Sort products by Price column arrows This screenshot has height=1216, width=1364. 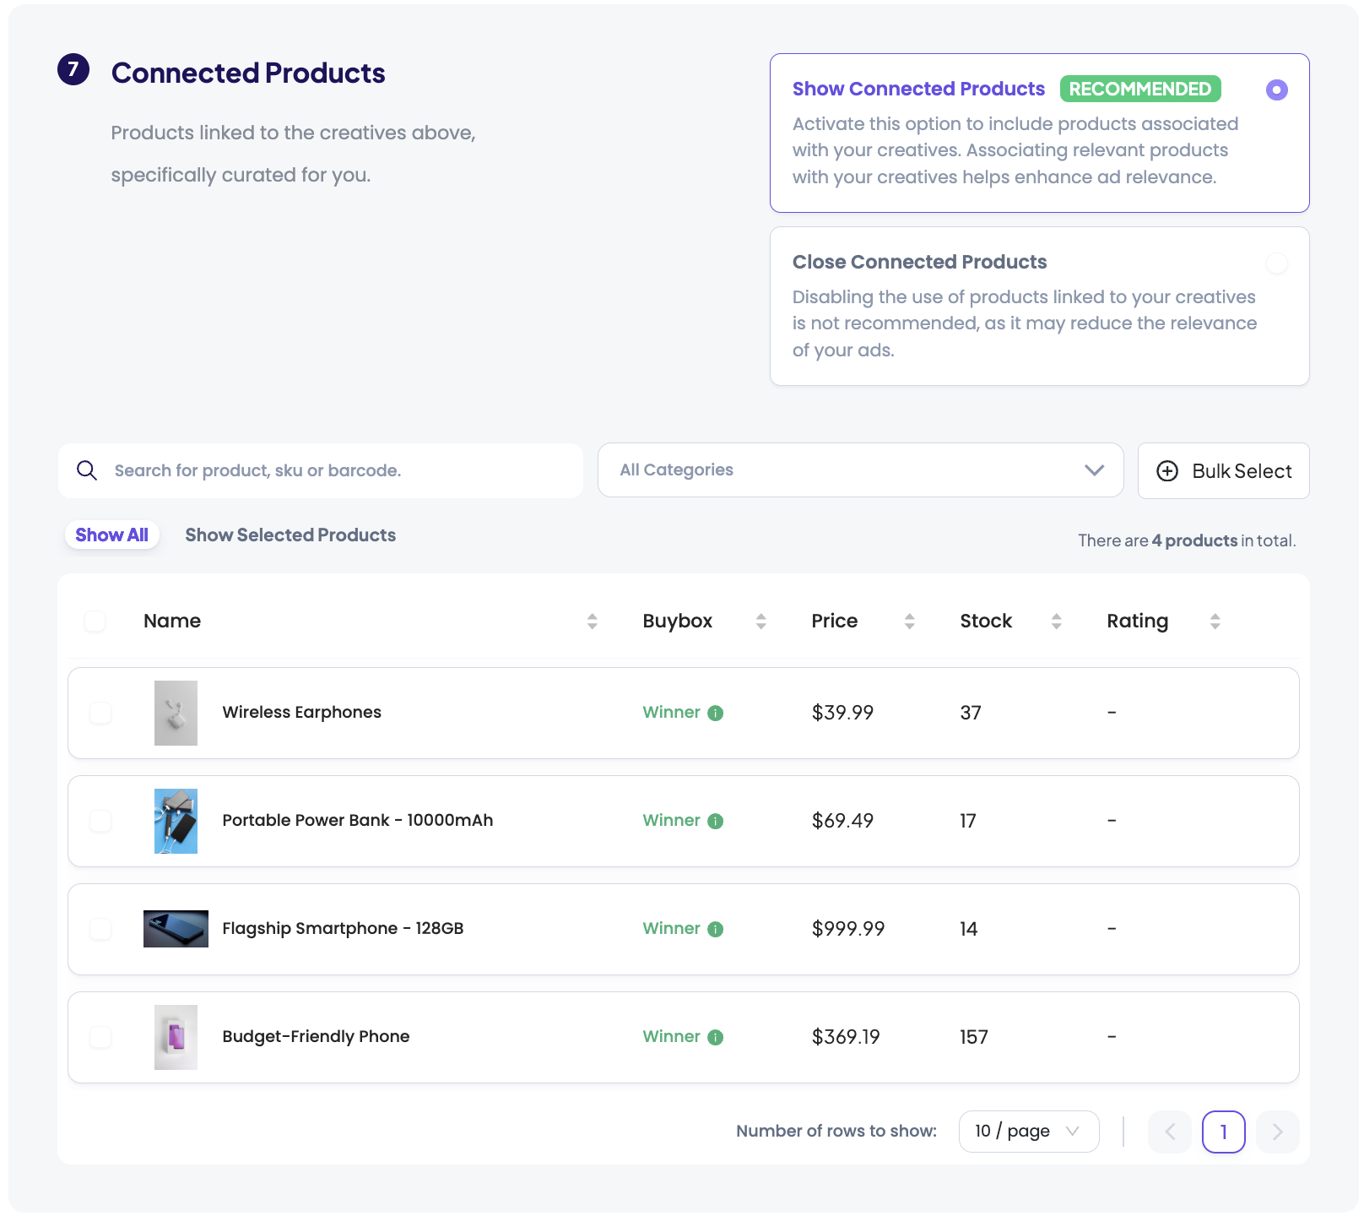click(x=909, y=622)
